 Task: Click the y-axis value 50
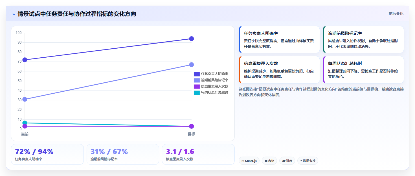click(19, 81)
